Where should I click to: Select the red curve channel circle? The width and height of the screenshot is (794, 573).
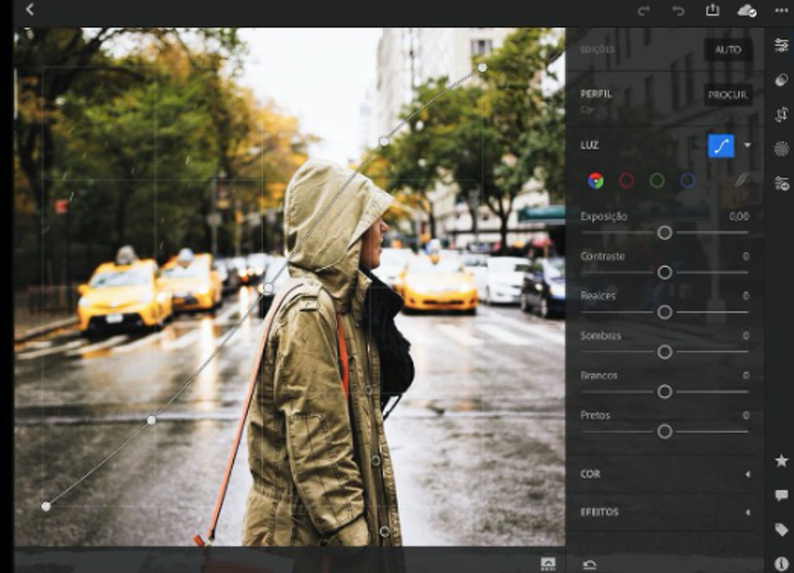point(626,180)
